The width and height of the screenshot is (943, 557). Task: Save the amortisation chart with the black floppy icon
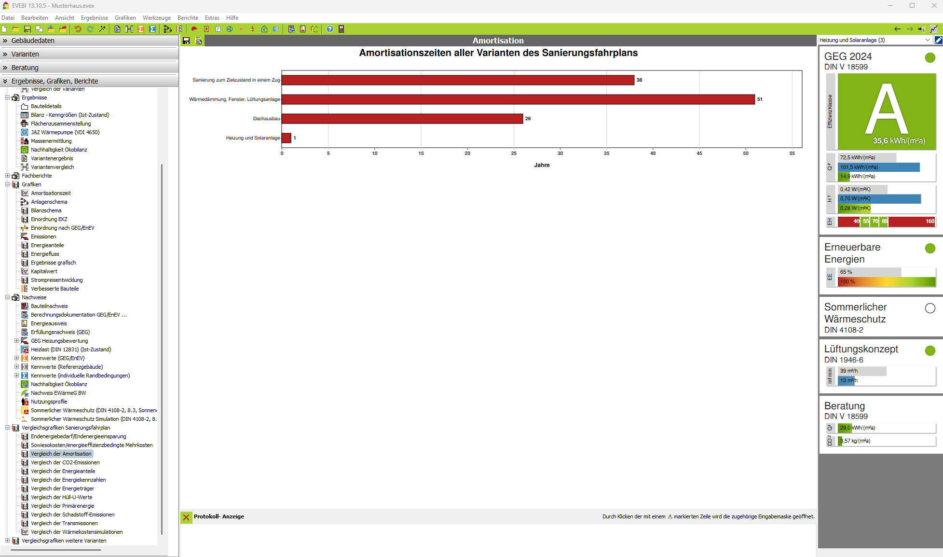[x=186, y=41]
